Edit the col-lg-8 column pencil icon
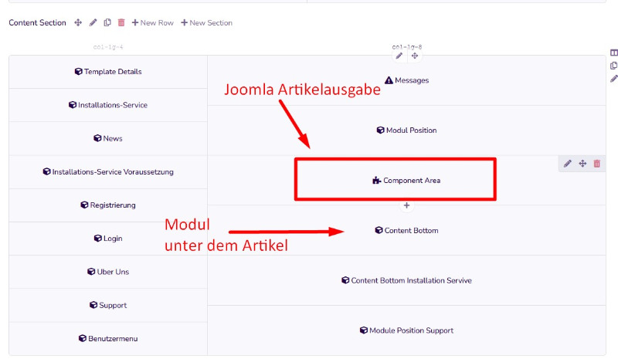The width and height of the screenshot is (618, 359). tap(399, 56)
